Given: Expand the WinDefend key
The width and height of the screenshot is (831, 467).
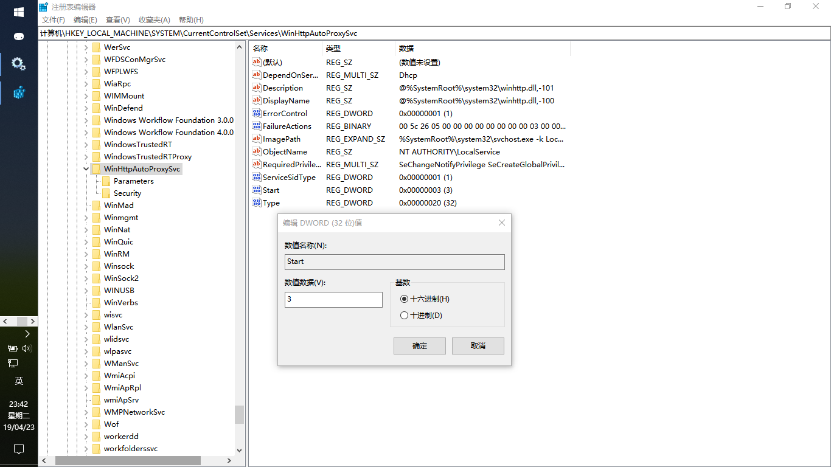Looking at the screenshot, I should [86, 108].
